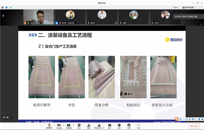Viewport: 204px width, 130px height.
Task: Click the orange badge on speaker's tile
Action: click(25, 23)
